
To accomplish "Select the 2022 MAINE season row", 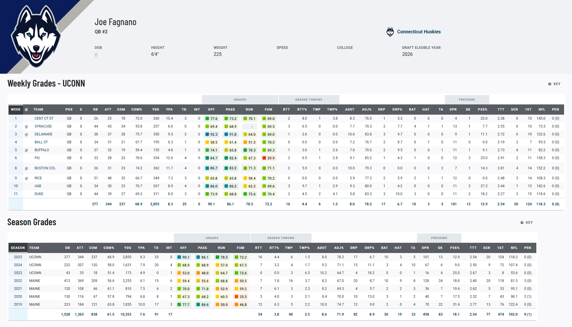I will coord(34,281).
